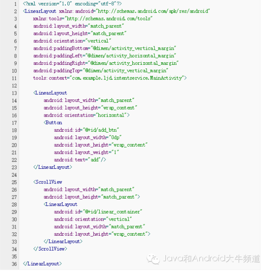The image size is (268, 272).
Task: Click the <LinearLayout tag on line 28
Action: coord(60,204)
